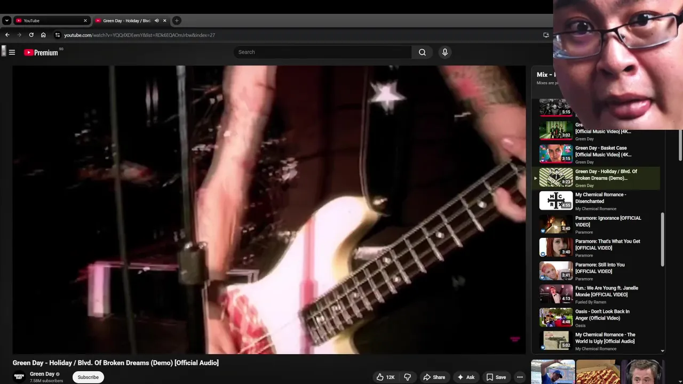The image size is (683, 384).
Task: Switch to Green Day - Holiday tab
Action: 126,21
